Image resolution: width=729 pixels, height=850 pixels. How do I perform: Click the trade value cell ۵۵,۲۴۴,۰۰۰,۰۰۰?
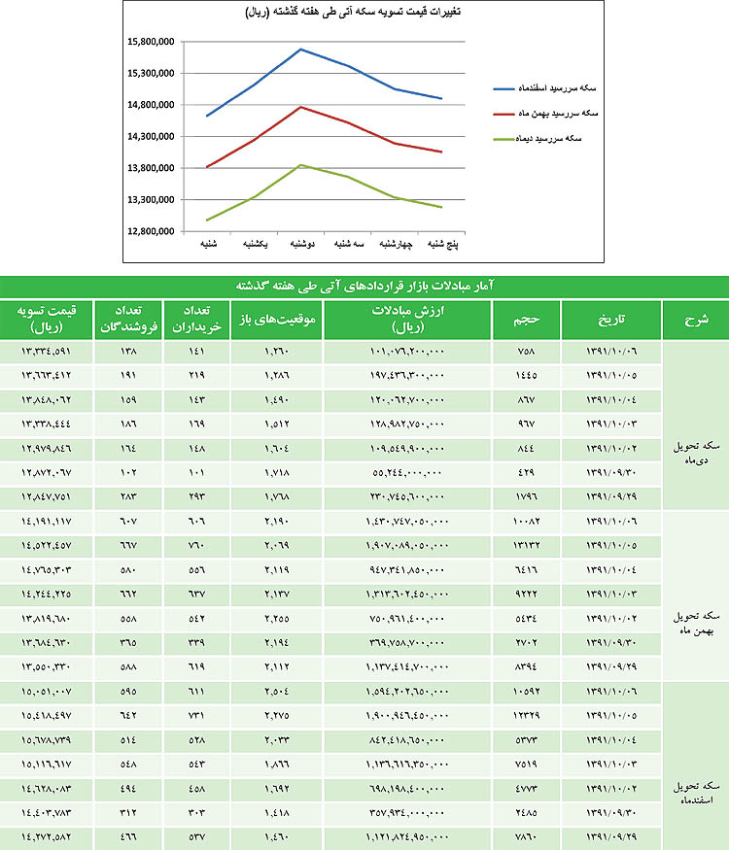pos(407,473)
